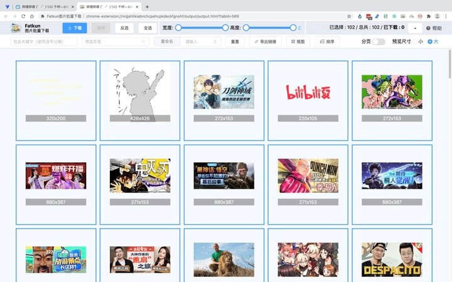The image size is (452, 282).
Task: Select the bilibili logo thumbnail
Action: coord(308,92)
